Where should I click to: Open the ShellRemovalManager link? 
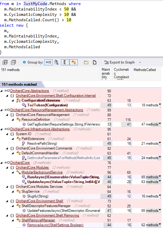(38, 220)
